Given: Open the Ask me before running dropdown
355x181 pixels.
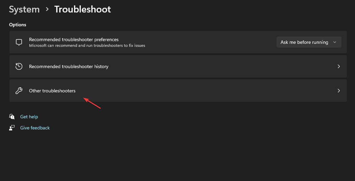Looking at the screenshot, I should coord(309,42).
